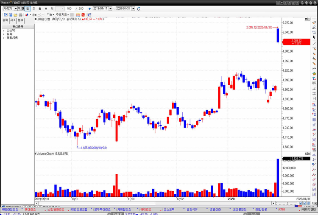Screen dimensions: 318x215
Task: Select the minute 분 period toggle
Action: [46, 9]
